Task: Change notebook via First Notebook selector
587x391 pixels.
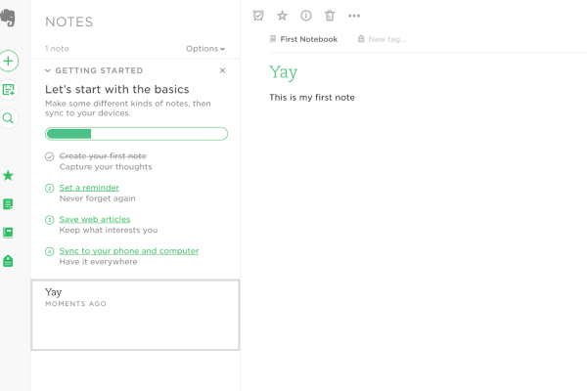Action: tap(309, 39)
